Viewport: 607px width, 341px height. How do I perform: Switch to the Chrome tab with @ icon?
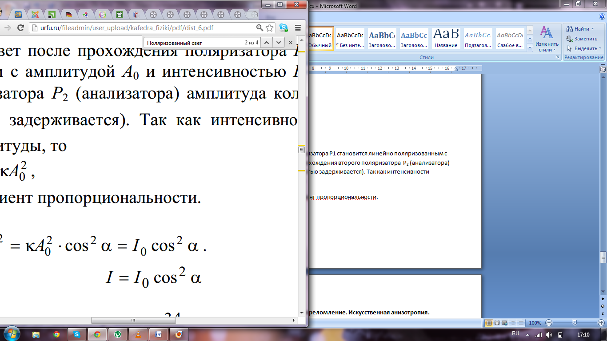[x=18, y=14]
